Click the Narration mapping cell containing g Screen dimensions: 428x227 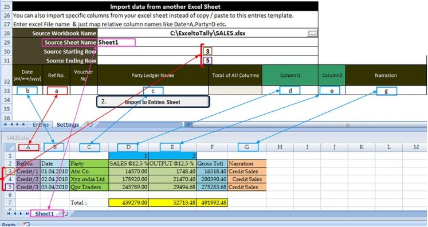(x=386, y=91)
